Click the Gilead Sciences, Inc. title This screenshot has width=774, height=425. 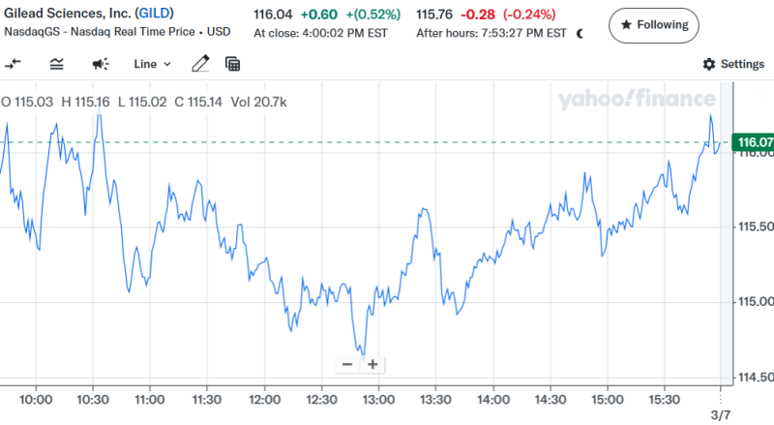coord(64,15)
